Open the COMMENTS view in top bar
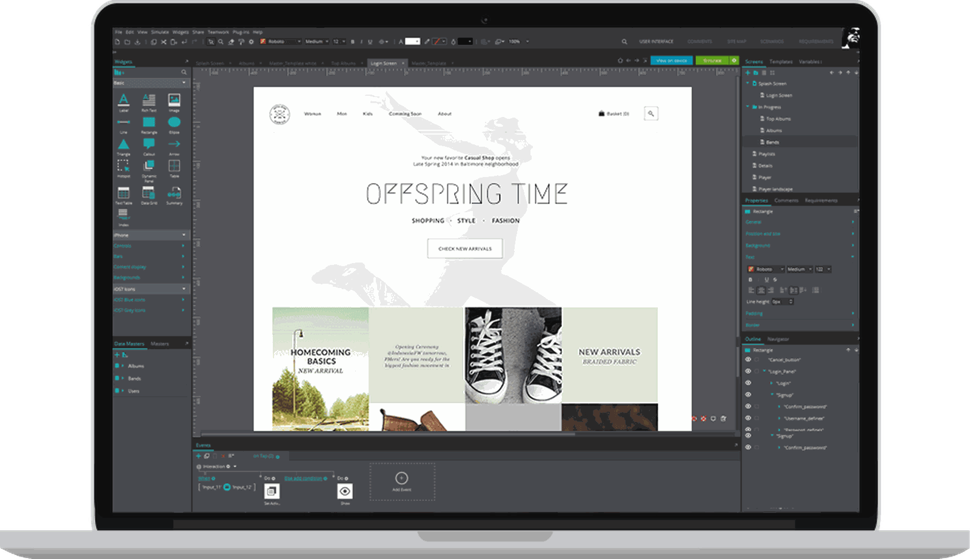 click(x=700, y=42)
